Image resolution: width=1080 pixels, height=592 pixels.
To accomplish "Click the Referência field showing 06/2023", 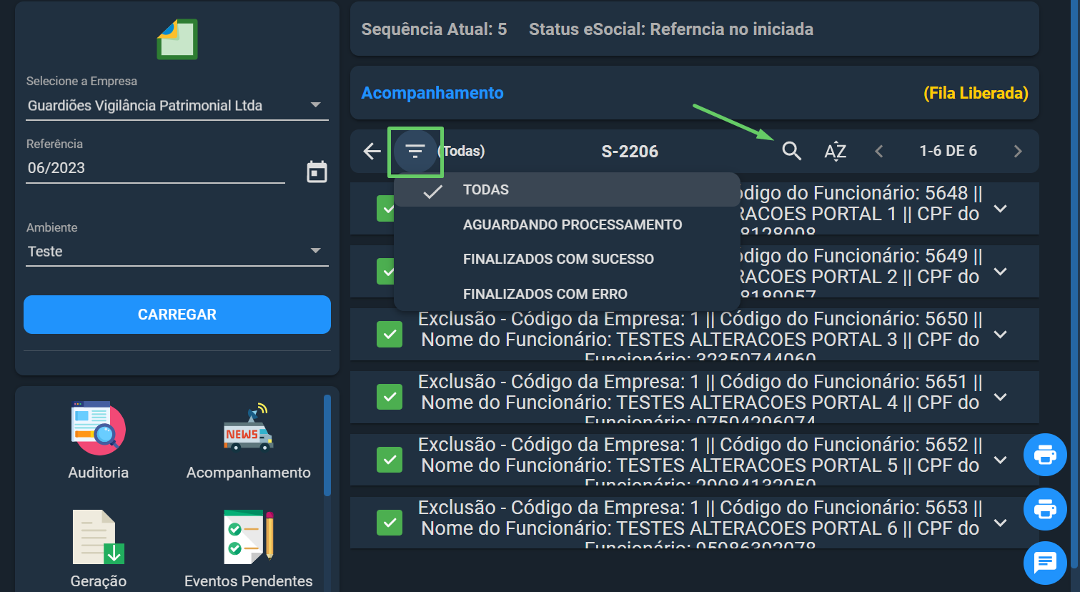I will click(155, 168).
